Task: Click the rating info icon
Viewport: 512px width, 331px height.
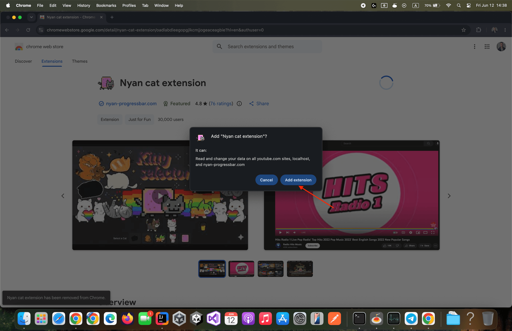Action: pos(239,103)
